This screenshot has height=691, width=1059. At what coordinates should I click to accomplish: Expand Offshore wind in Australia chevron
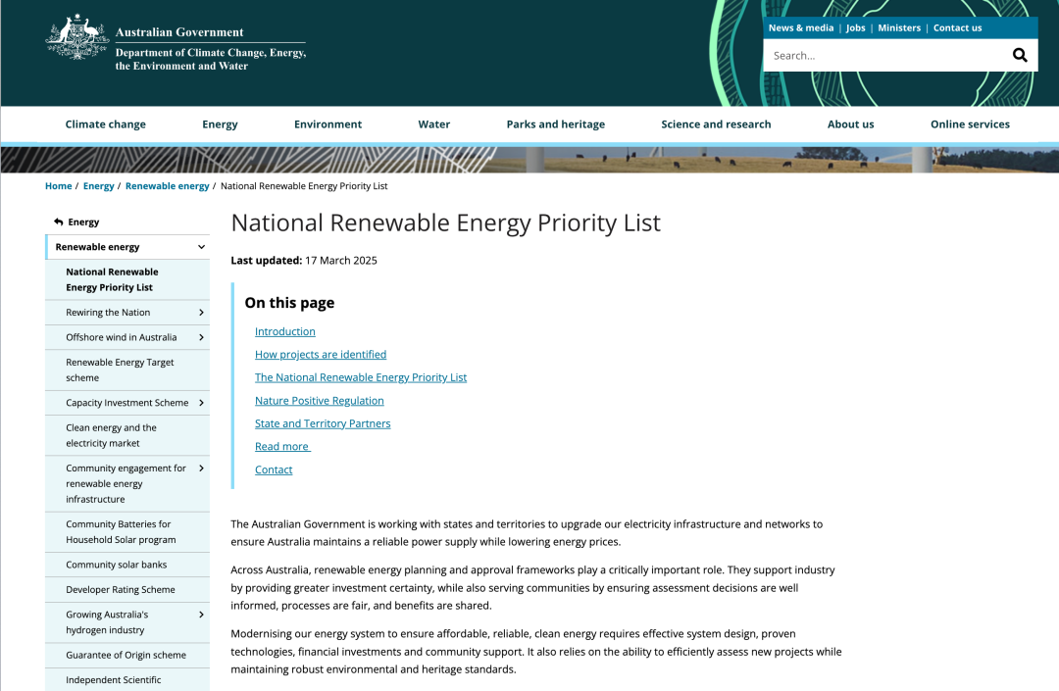tap(201, 337)
